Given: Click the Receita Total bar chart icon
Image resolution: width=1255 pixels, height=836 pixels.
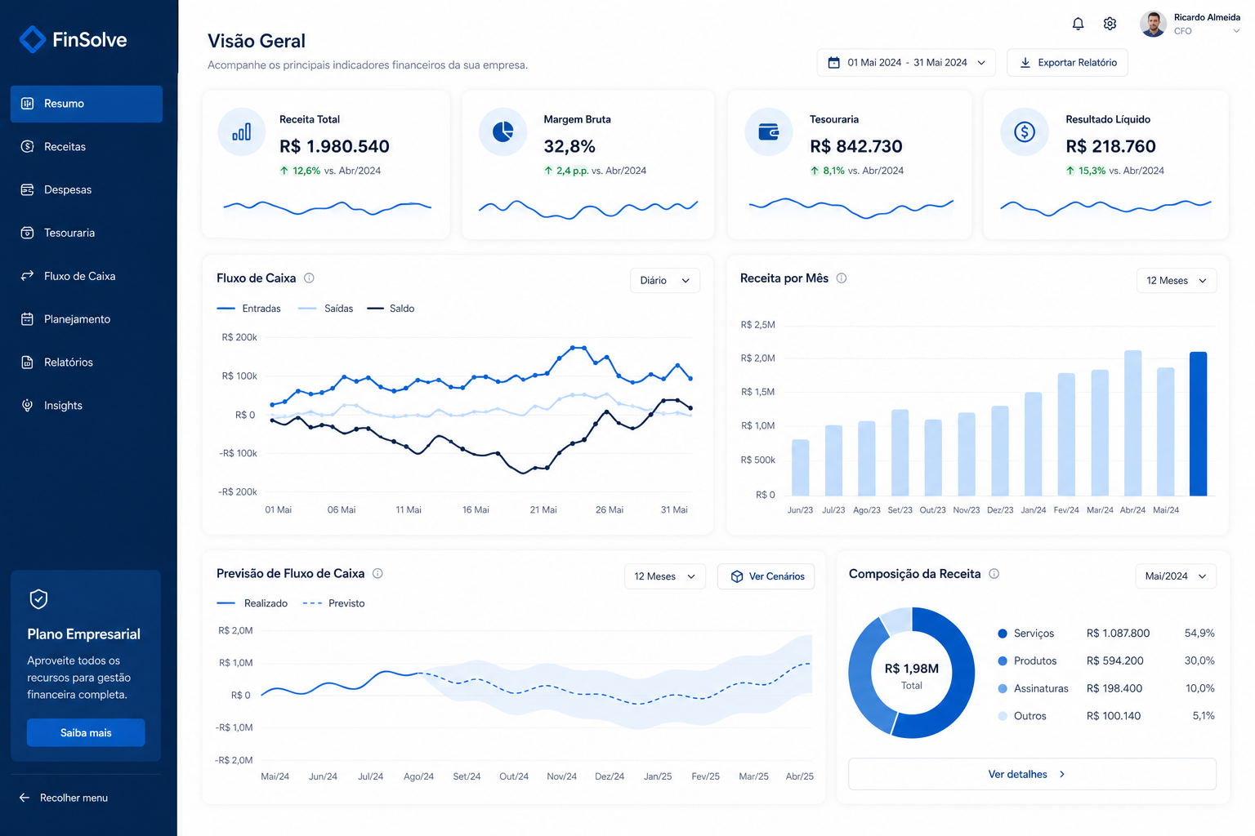Looking at the screenshot, I should (x=242, y=131).
